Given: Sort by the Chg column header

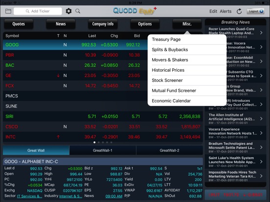Looking at the screenshot, I should pos(114,36).
